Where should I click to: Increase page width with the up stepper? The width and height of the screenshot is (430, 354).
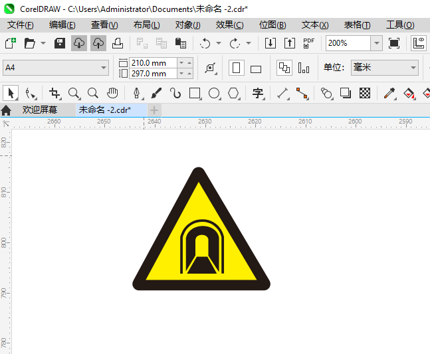[x=189, y=62]
